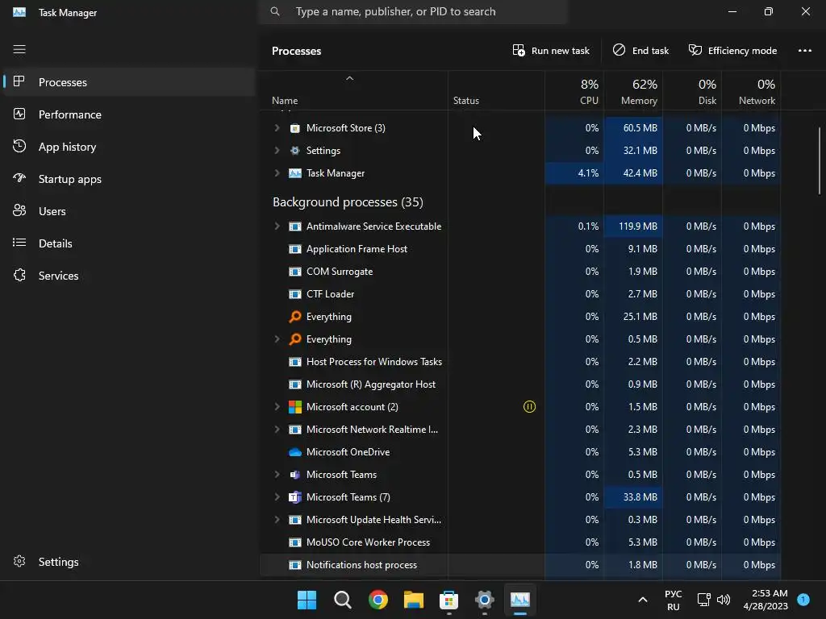Viewport: 826px width, 619px height.
Task: Click the COM Surrogate process icon
Action: pyautogui.click(x=295, y=272)
